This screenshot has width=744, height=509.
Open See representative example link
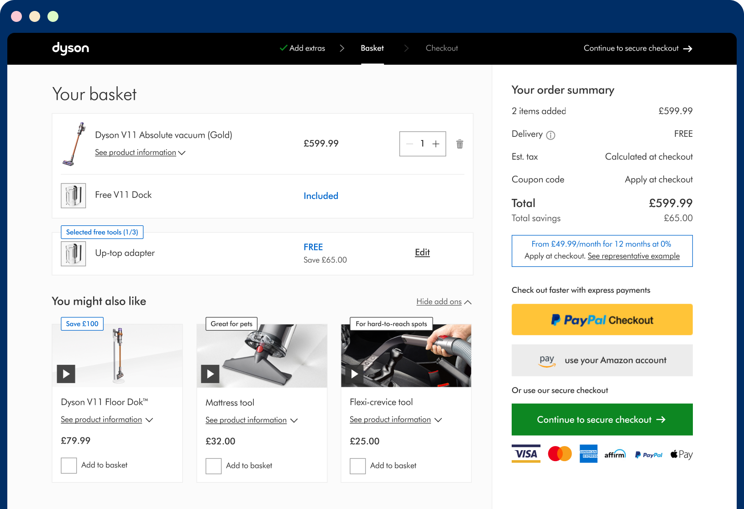(634, 256)
